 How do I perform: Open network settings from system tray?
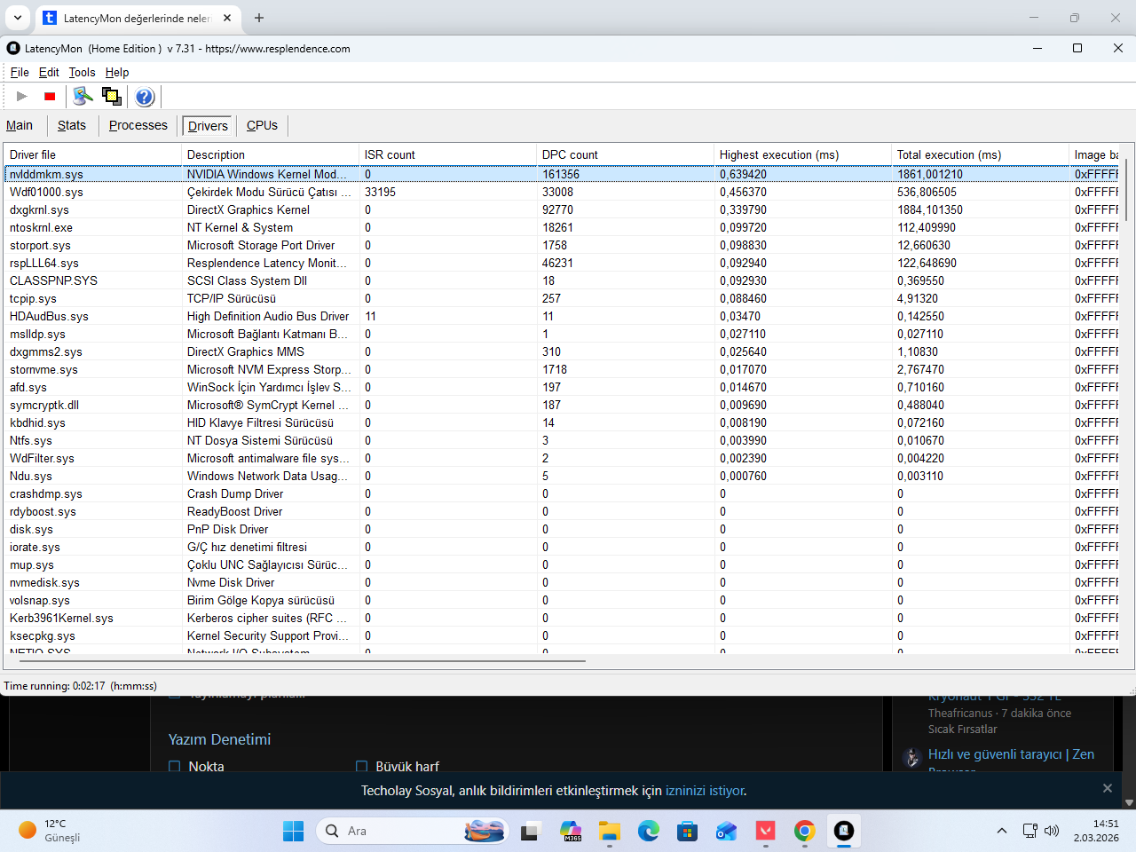coord(1029,831)
